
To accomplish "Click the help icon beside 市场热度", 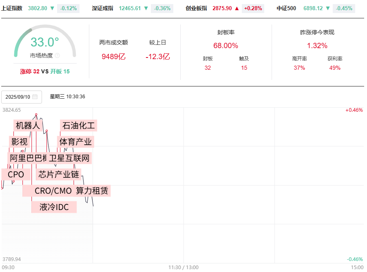I will 57,55.
